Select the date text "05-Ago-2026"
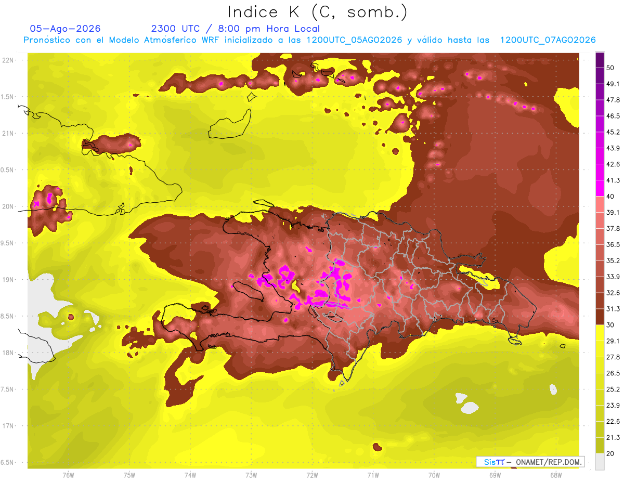This screenshot has width=624, height=482. pyautogui.click(x=65, y=29)
